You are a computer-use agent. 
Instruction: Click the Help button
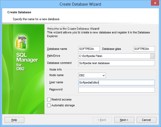[14, 120]
